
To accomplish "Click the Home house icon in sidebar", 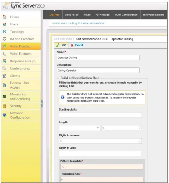I will pyautogui.click(x=4, y=17).
